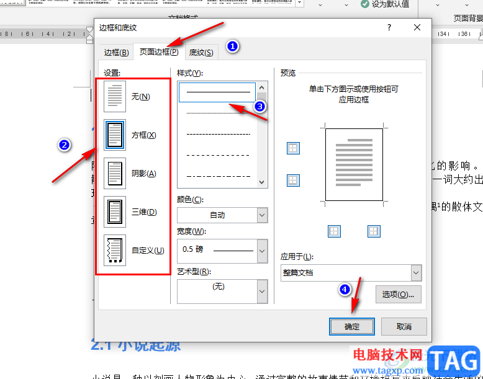Select the 三维(D) 3-D border setting
Image resolution: width=483 pixels, height=379 pixels.
(115, 212)
